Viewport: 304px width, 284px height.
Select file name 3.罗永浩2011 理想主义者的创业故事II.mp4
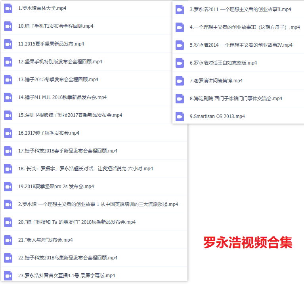tap(241, 10)
